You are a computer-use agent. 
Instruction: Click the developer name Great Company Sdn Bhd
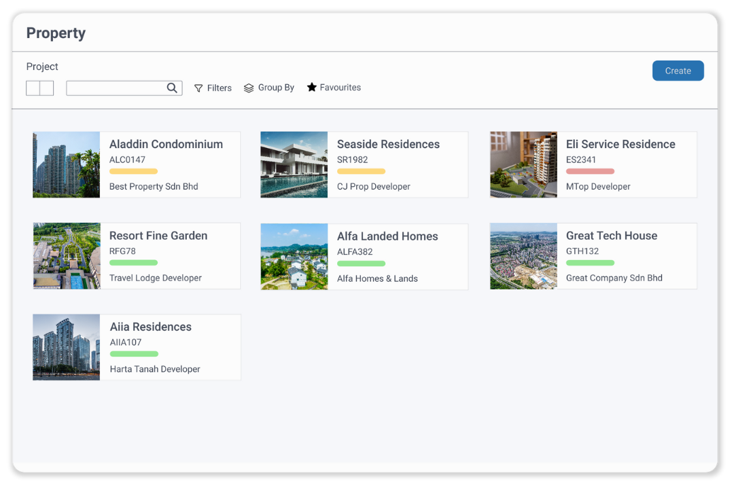point(614,278)
